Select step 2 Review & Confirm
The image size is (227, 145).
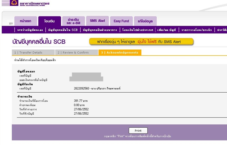click(x=77, y=53)
